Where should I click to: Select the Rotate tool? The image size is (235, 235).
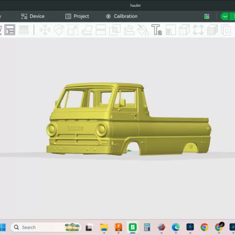coord(59,30)
